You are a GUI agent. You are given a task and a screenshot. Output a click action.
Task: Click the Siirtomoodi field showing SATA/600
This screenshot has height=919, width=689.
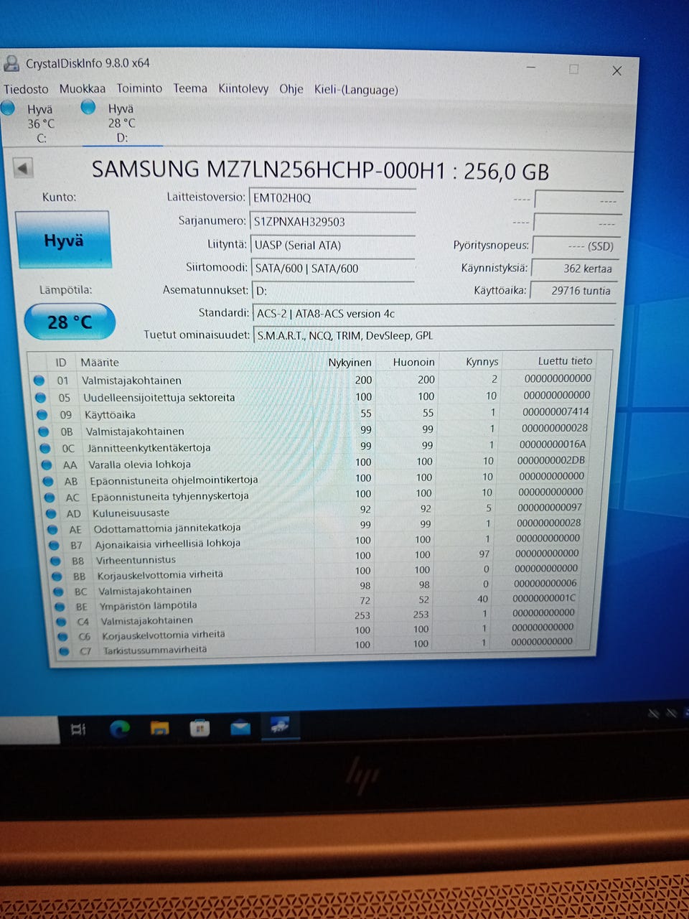[333, 269]
